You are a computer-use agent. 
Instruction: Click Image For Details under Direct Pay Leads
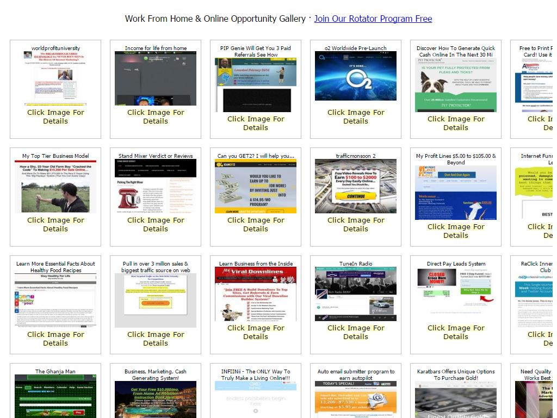[456, 333]
